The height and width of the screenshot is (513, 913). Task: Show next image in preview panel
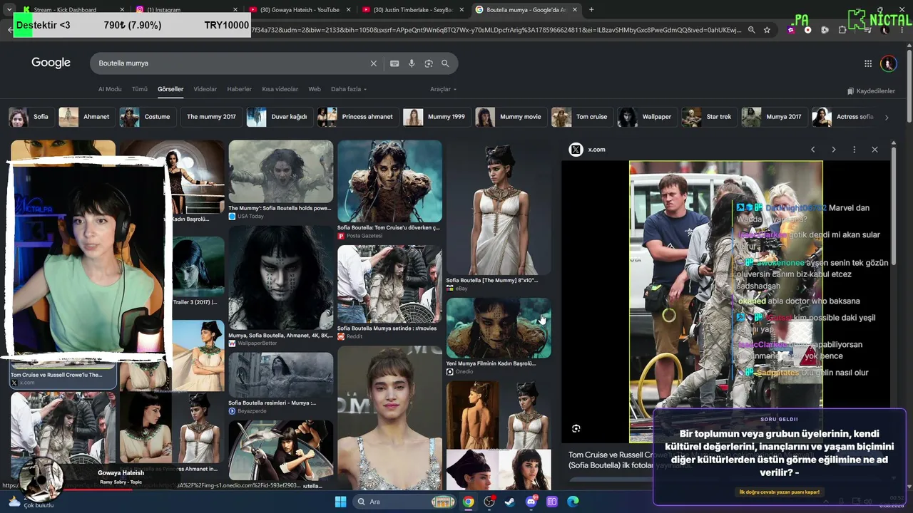point(833,150)
